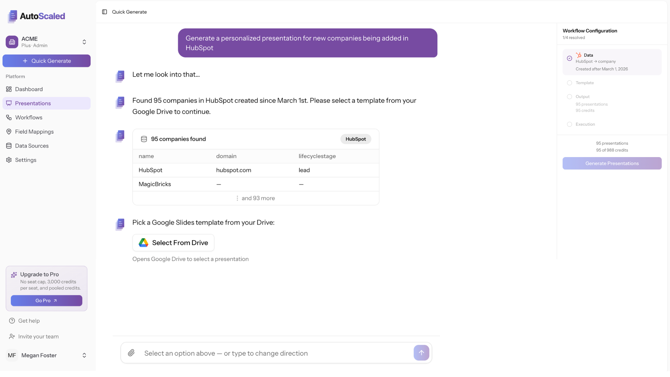Click the HubSpot sprocket icon in Data step
Viewport: 670px width, 377px height.
click(578, 55)
